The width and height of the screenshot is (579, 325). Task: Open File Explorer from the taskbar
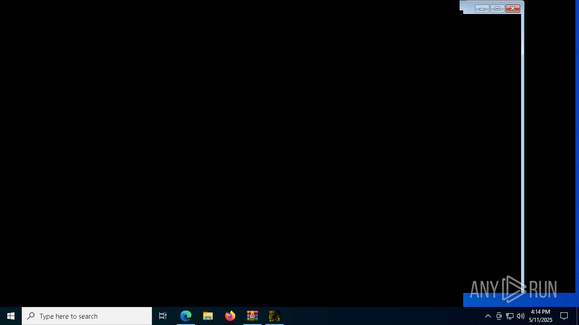[208, 316]
